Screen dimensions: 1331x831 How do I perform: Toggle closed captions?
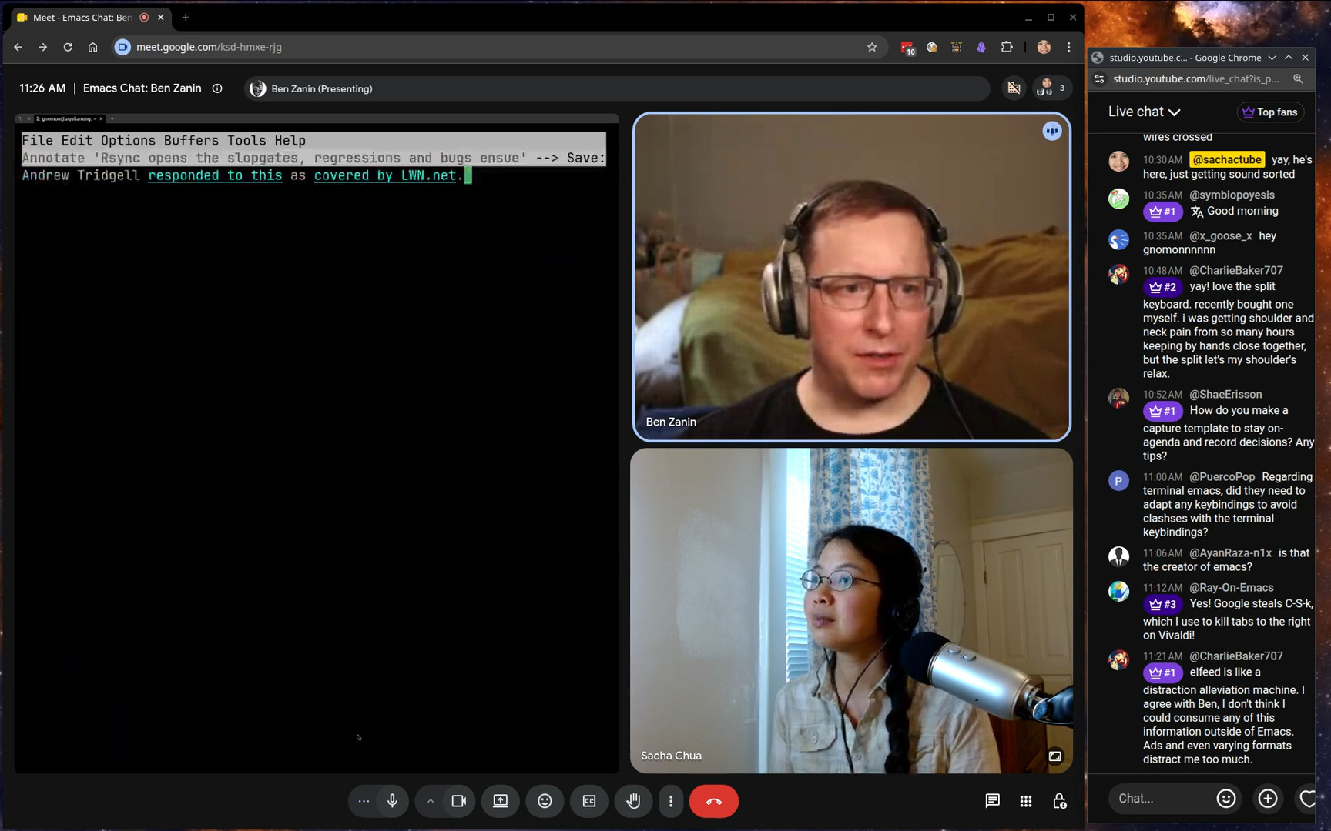coord(589,801)
